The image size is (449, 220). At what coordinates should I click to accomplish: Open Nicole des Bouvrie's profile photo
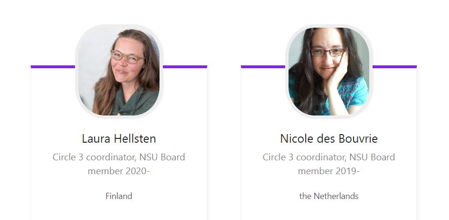(x=329, y=72)
